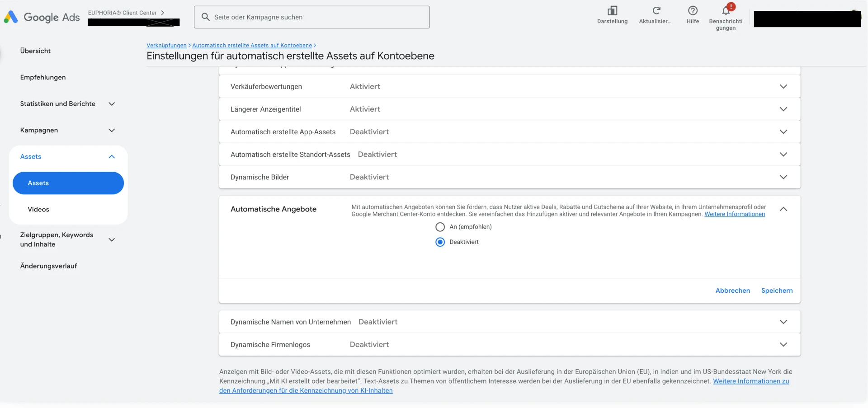Click 'Deaktiviert' status next to Dynamische Bilder

[369, 177]
